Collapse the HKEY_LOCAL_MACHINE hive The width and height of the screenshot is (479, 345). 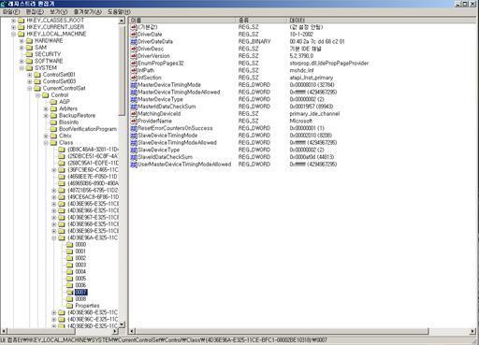(13, 34)
